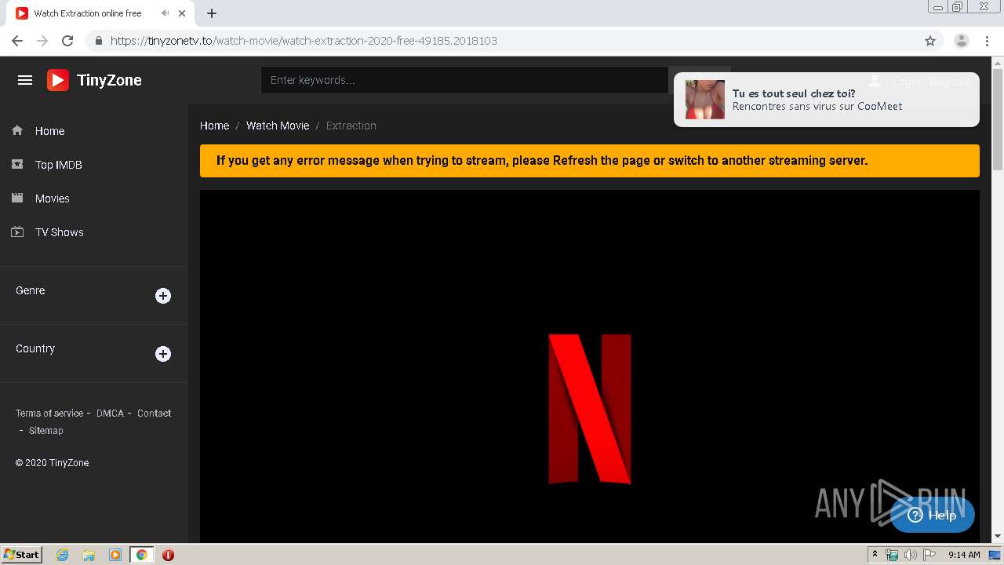Click Watch Movie breadcrumb link
The image size is (1004, 565).
click(x=278, y=126)
